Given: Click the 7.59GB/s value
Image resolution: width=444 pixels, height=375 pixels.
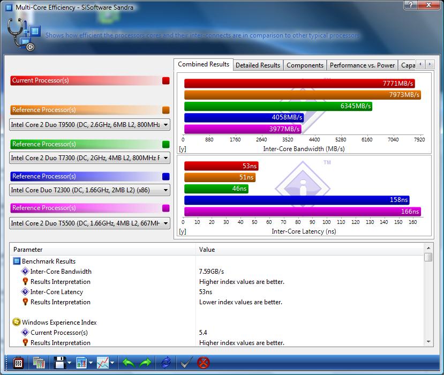Looking at the screenshot, I should click(211, 272).
